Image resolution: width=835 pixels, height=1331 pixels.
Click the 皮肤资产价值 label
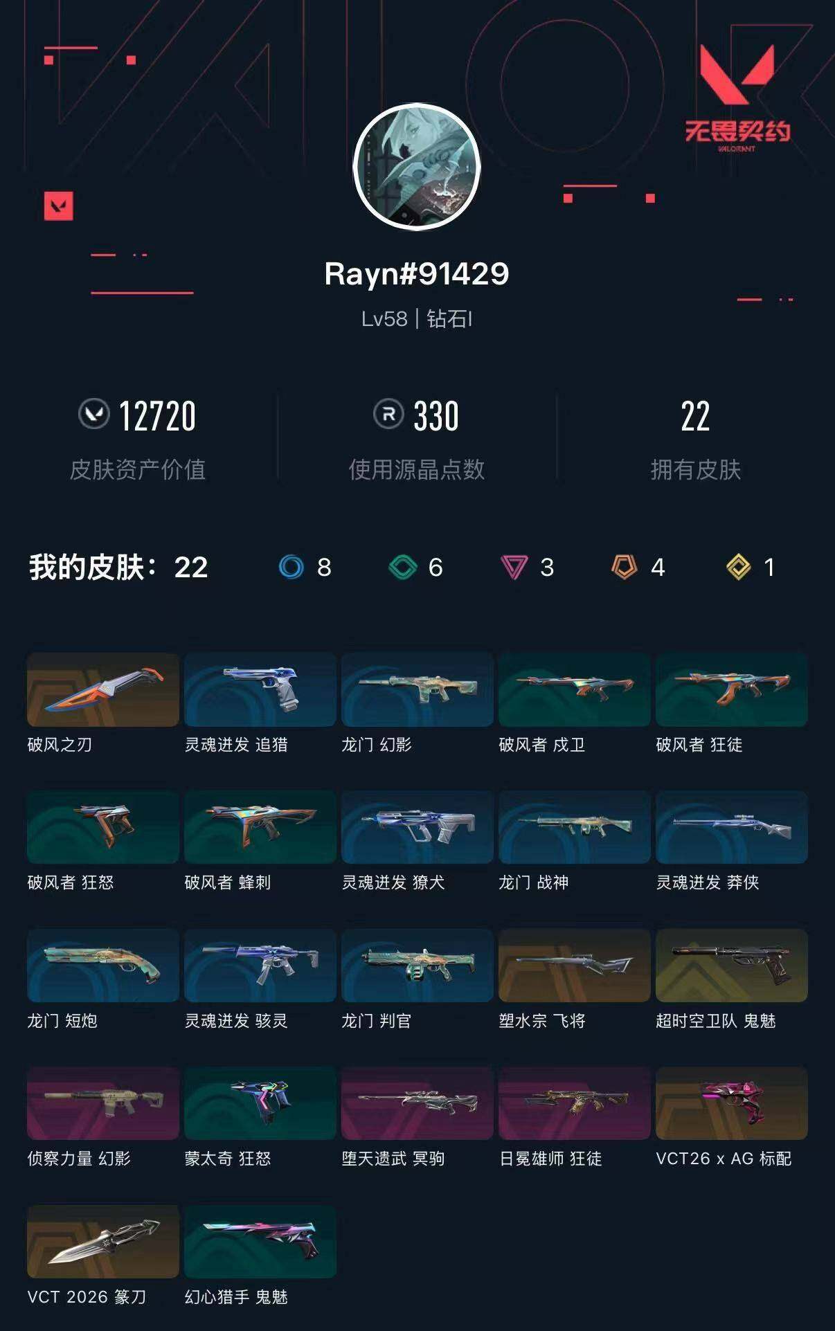tap(138, 470)
